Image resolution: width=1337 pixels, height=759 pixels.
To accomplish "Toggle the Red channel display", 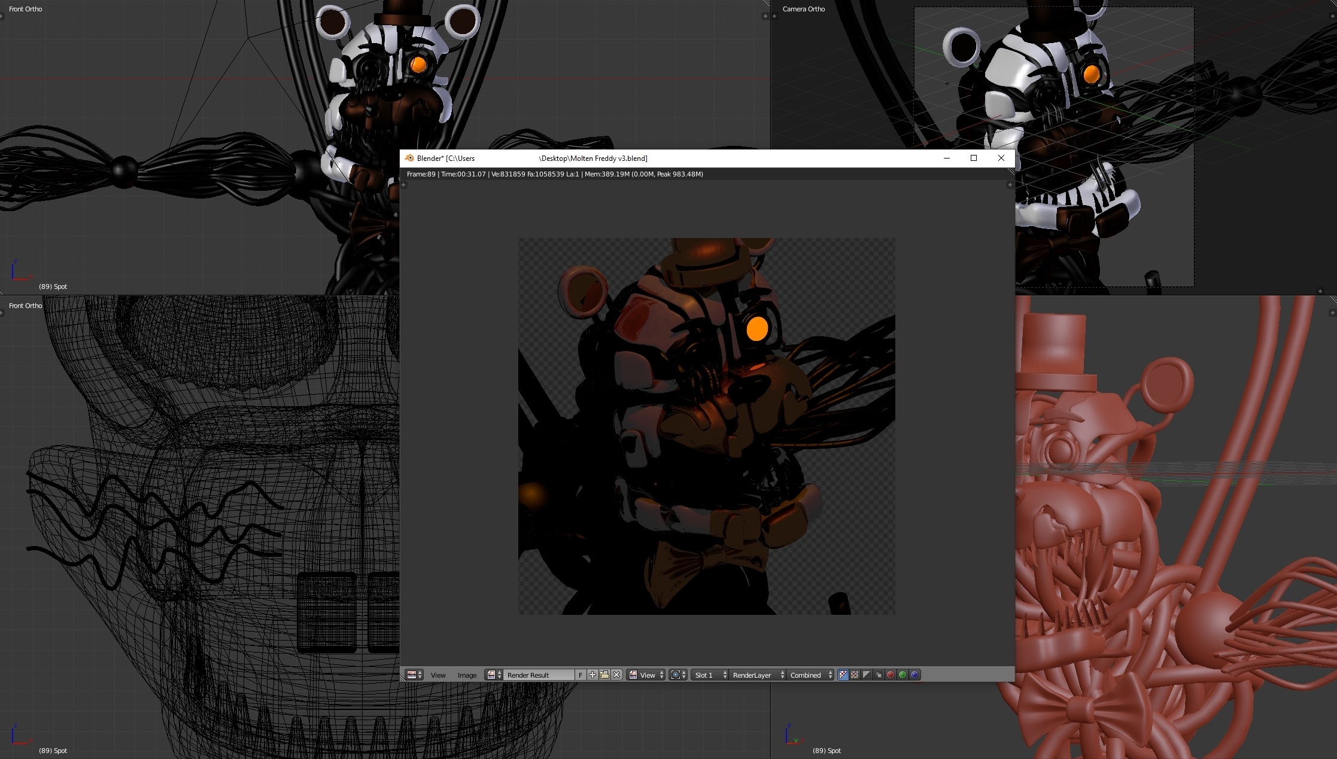I will tap(891, 675).
